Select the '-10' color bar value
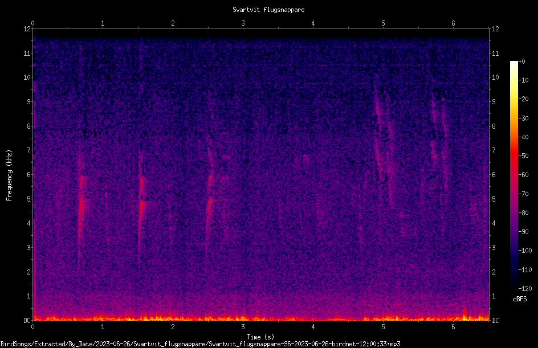 [x=524, y=80]
